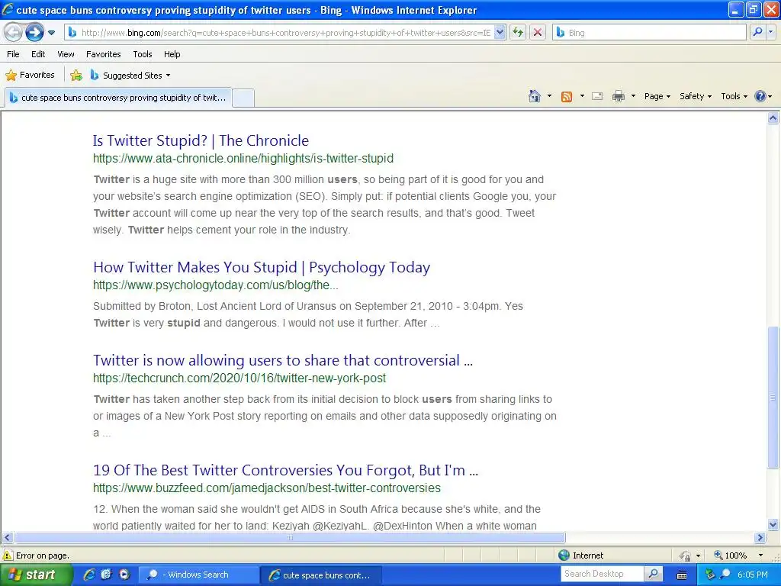Click the vertical scrollbar thumb
The height and width of the screenshot is (586, 781).
coord(773,397)
